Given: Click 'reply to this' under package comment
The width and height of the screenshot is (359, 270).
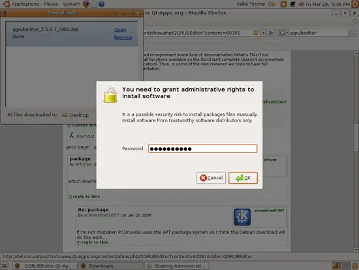Looking at the screenshot, I should pos(86,197).
